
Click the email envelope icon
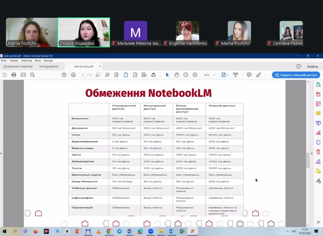(x=23, y=75)
